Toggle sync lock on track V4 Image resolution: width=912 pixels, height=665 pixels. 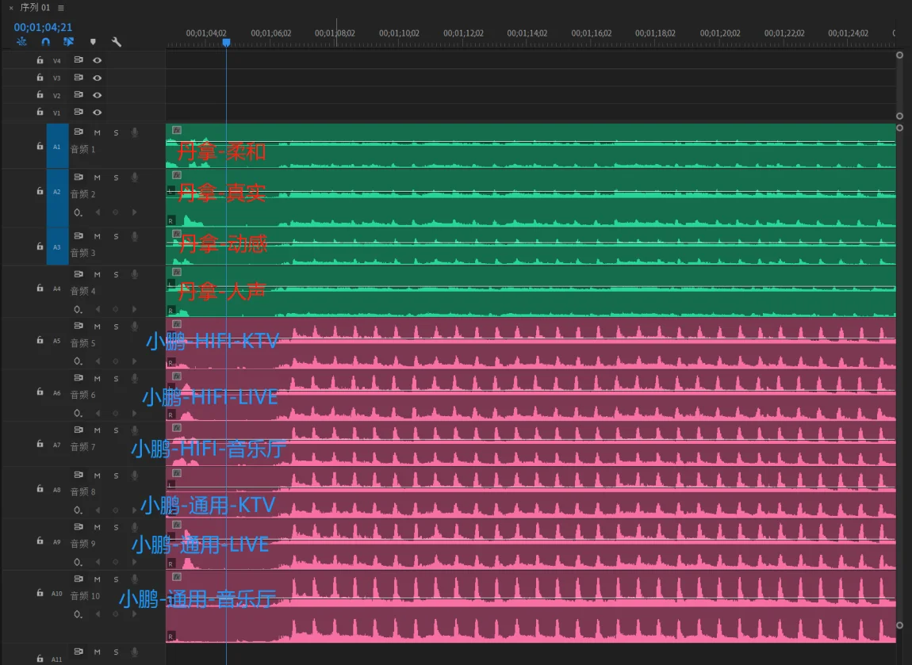(79, 60)
